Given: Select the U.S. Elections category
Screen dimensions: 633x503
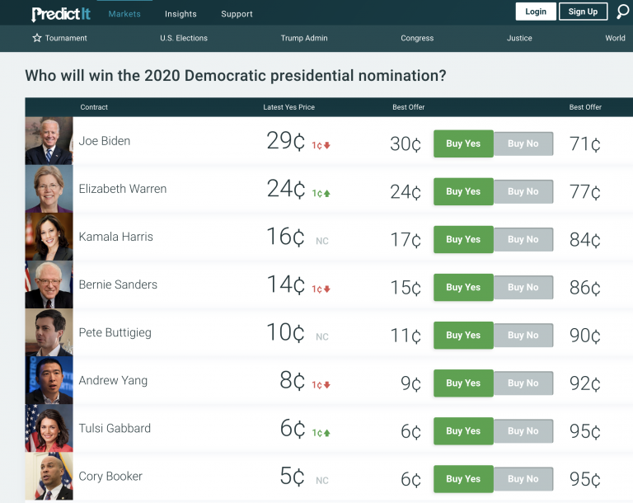Looking at the screenshot, I should 184,38.
